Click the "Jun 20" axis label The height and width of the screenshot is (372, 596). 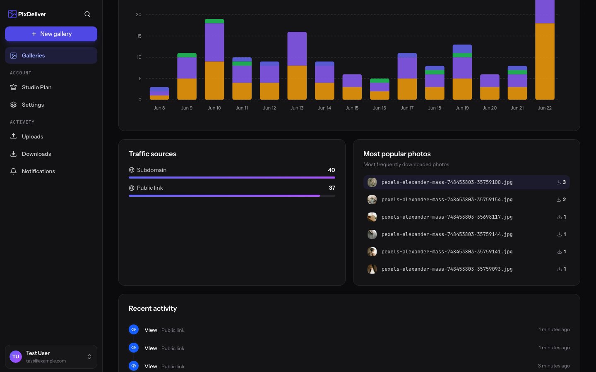(x=490, y=108)
